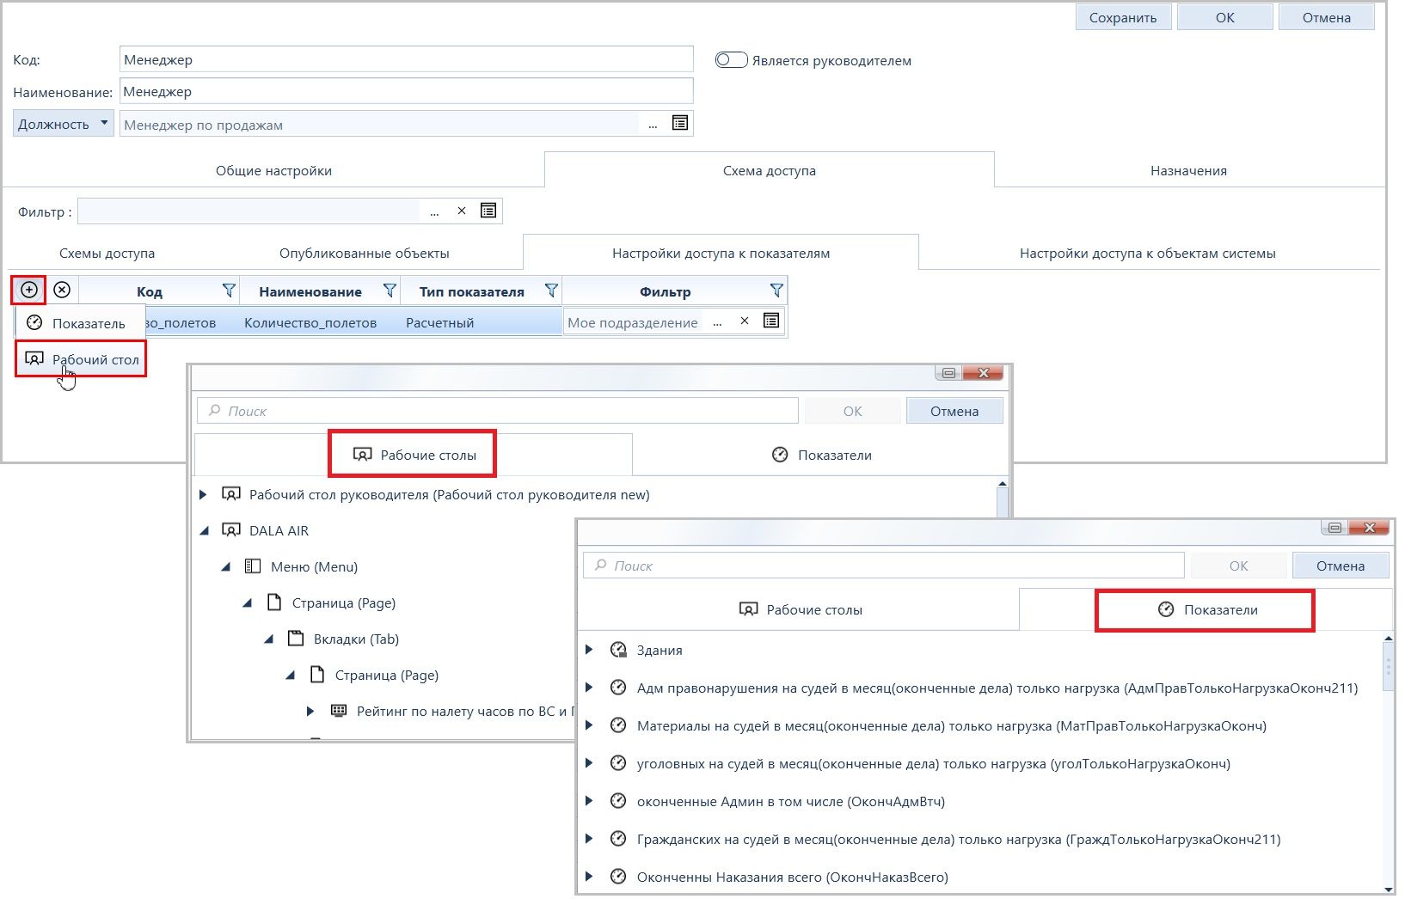Switch to the Назначения tab
1405x899 pixels.
point(1188,170)
